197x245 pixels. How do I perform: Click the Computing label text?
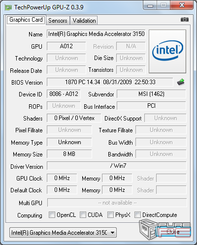[x=30, y=215]
